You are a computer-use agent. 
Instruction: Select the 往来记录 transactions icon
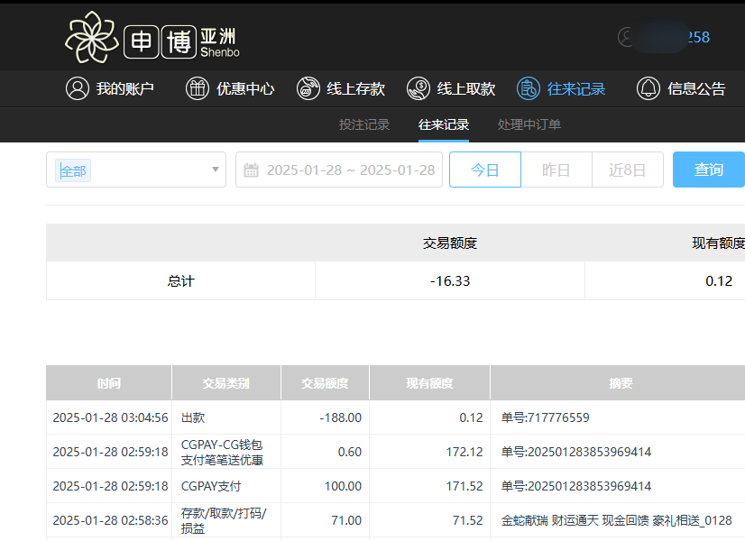(529, 88)
